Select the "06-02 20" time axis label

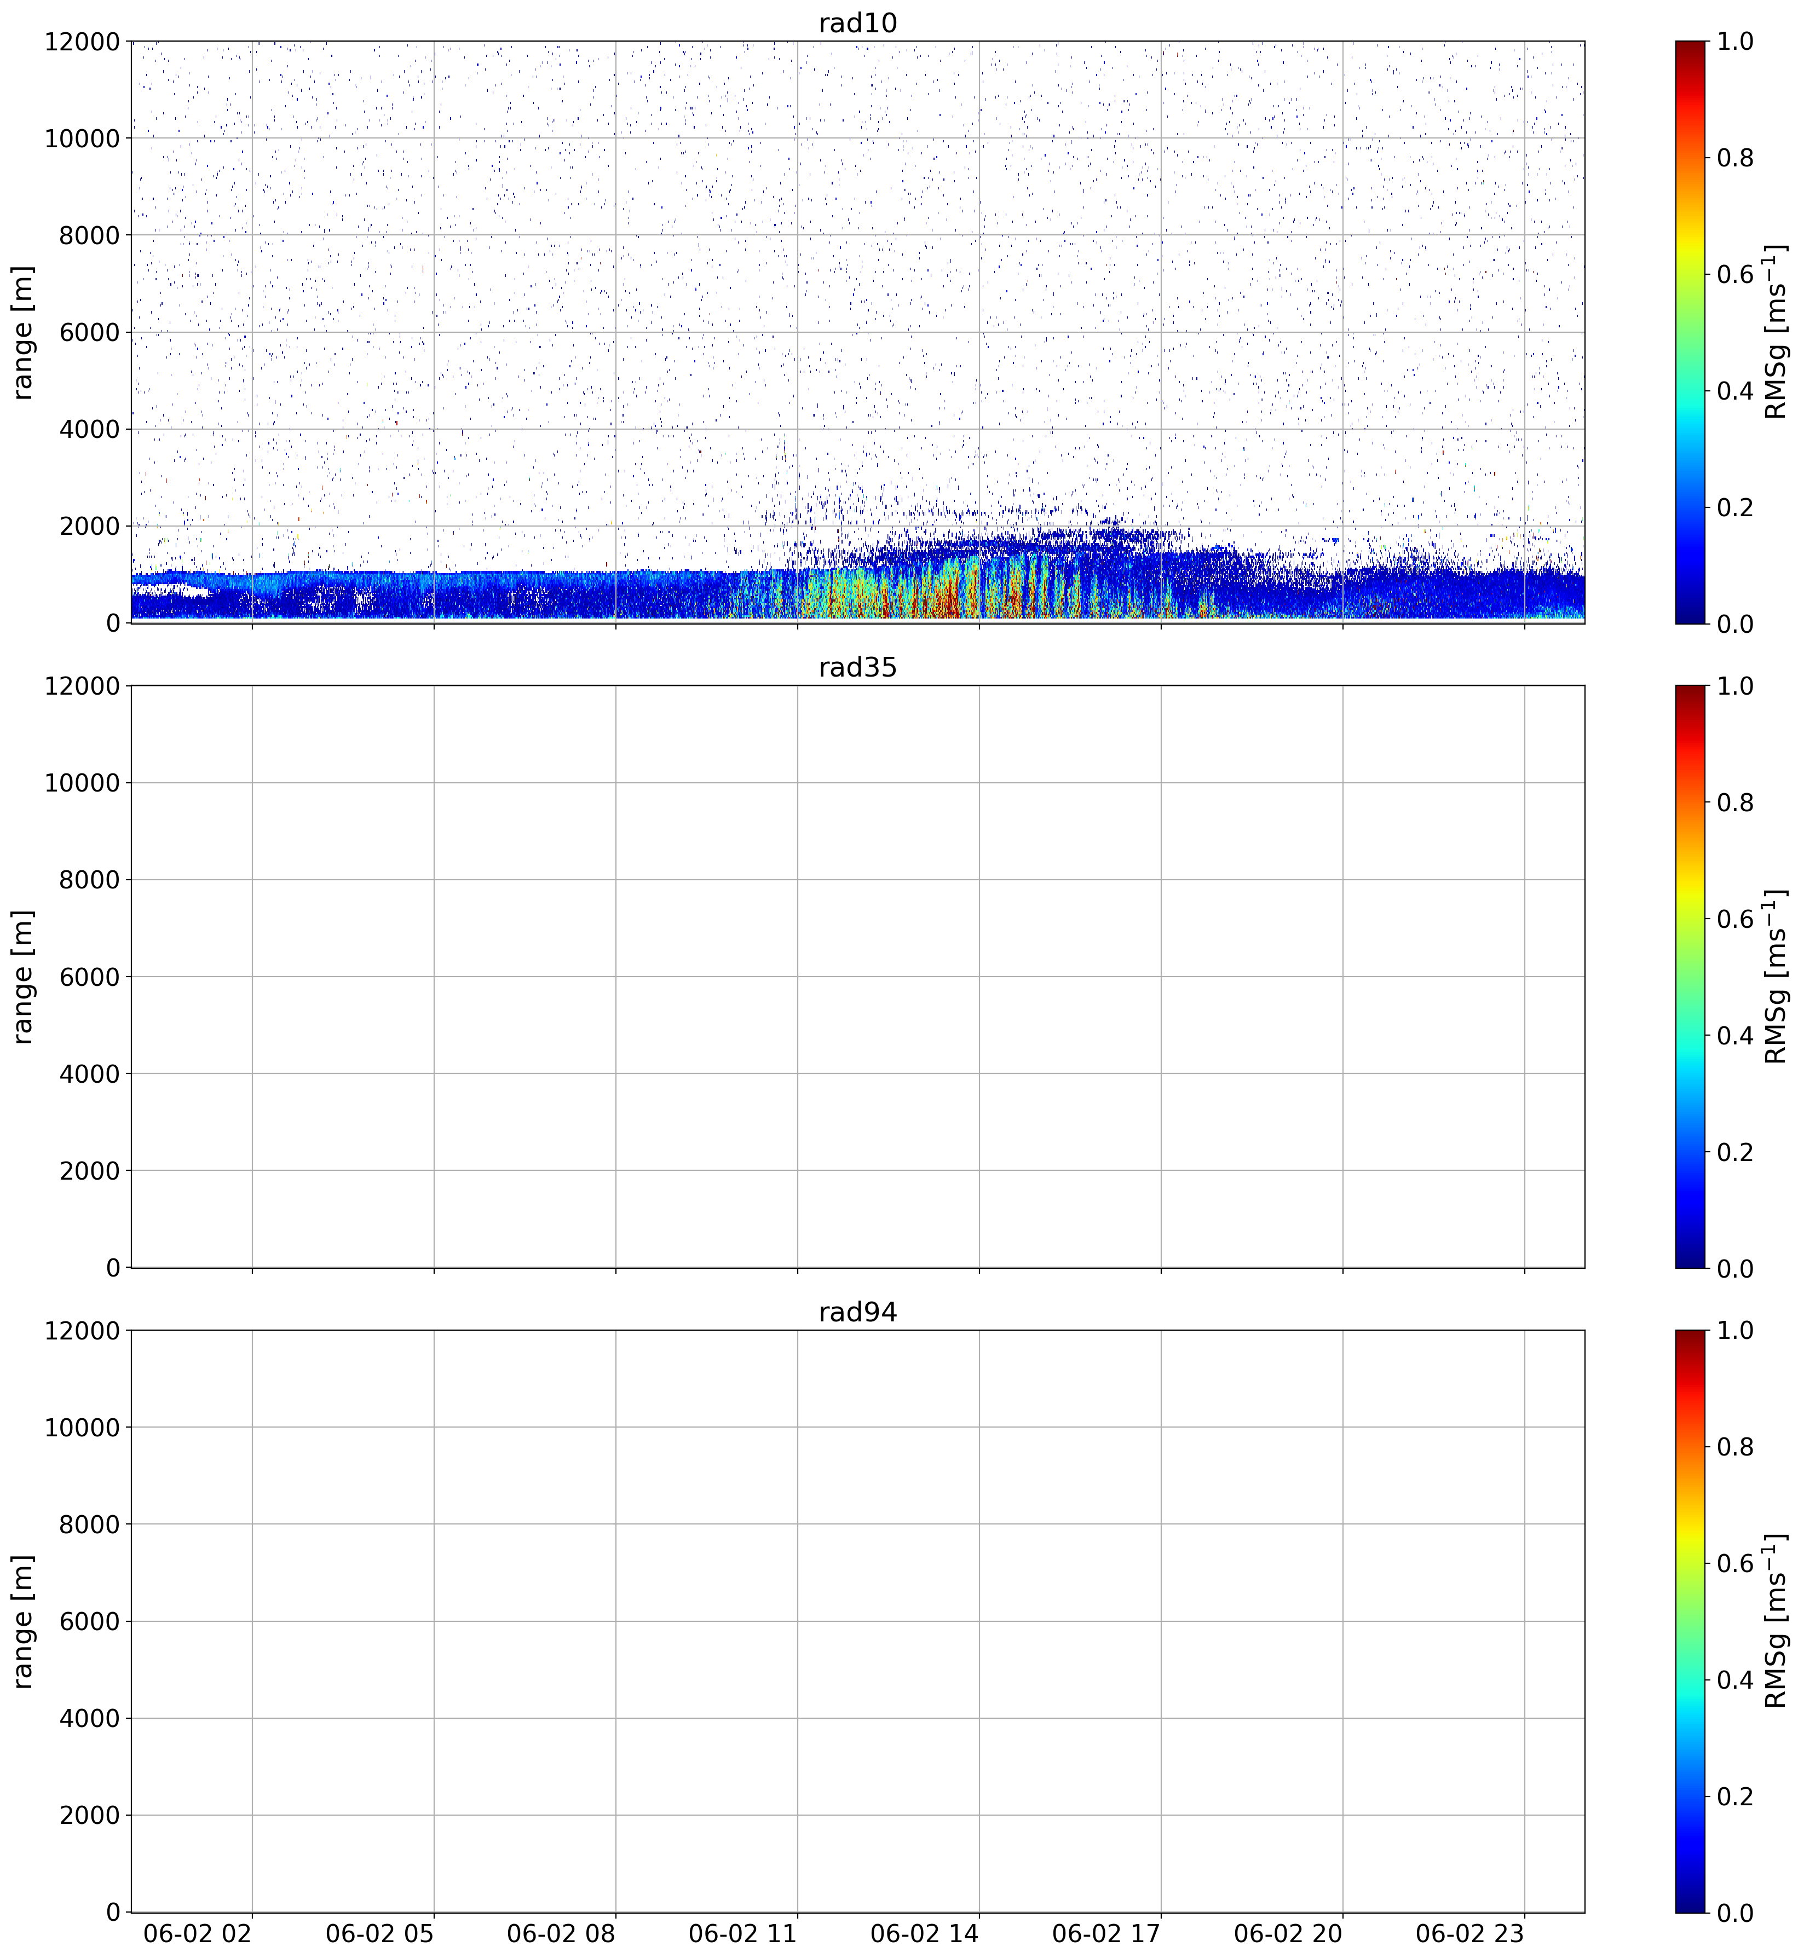click(1288, 1933)
